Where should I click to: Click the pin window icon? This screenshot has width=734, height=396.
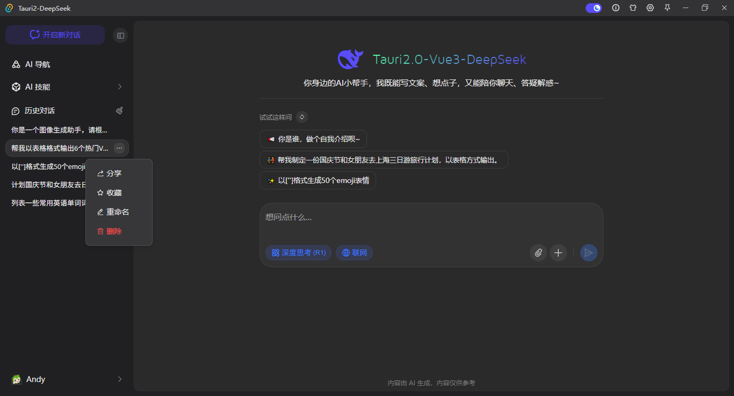click(x=667, y=8)
